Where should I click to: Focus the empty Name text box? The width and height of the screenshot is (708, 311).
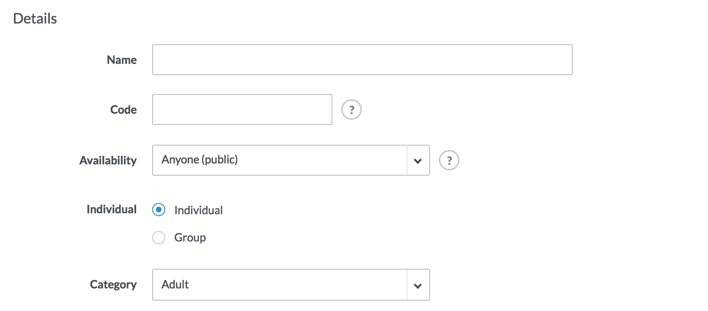(362, 60)
